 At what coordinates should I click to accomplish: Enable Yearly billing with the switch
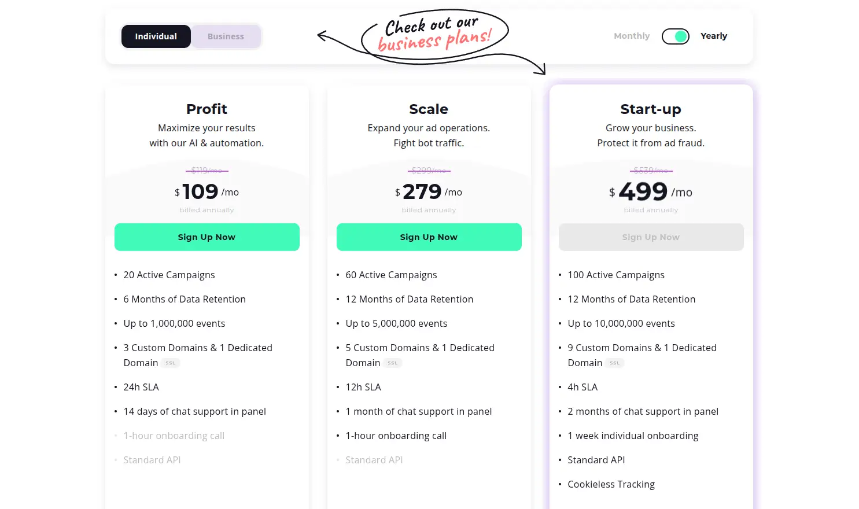tap(675, 36)
